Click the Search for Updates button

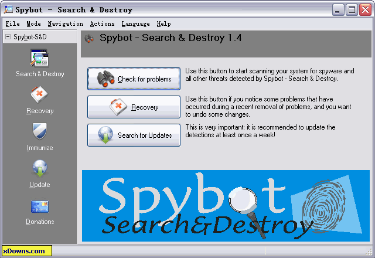point(134,135)
